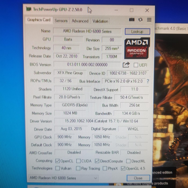Toggle the Ray Tracing checkbox
The image size is (188, 188).
(78, 168)
